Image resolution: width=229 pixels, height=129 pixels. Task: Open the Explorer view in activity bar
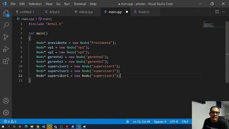(x=6, y=14)
